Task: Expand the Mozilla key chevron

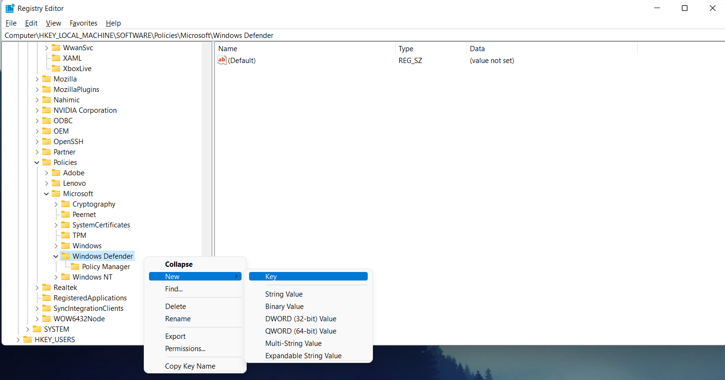Action: pos(37,79)
